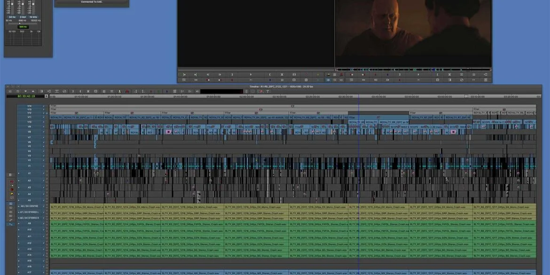Toggle the V1 video track selector
This screenshot has width=550, height=275.
(x=29, y=166)
